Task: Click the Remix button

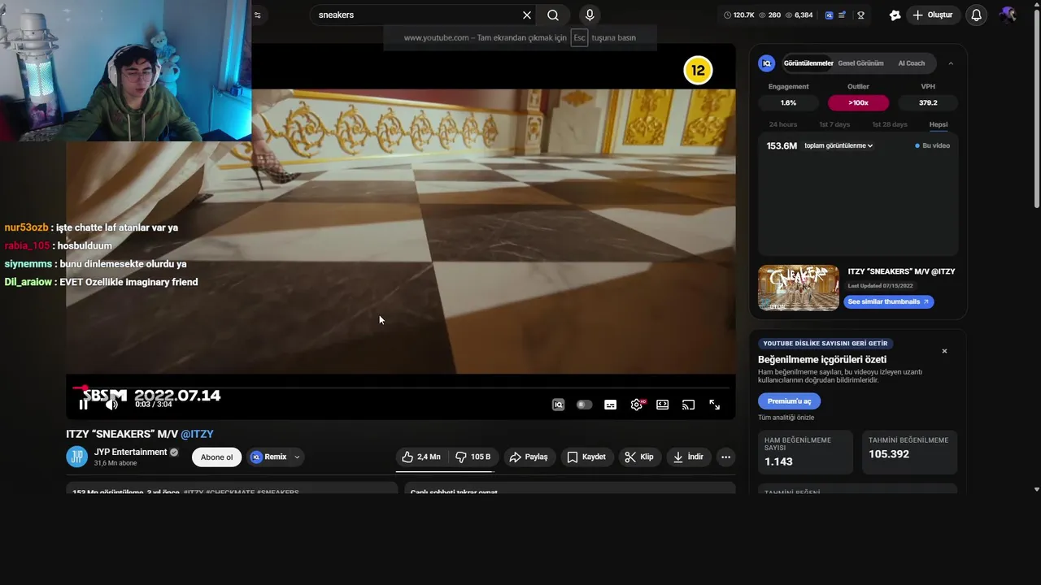Action: click(x=269, y=457)
